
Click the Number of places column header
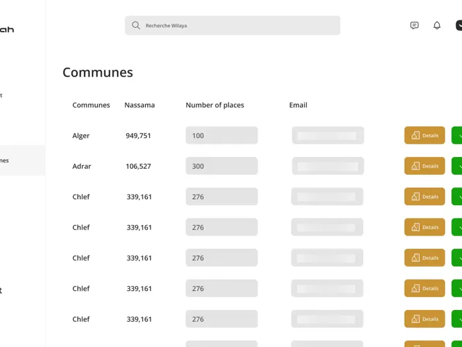(x=214, y=105)
